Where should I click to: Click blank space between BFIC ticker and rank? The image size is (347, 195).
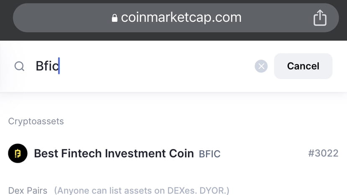[x=264, y=154]
